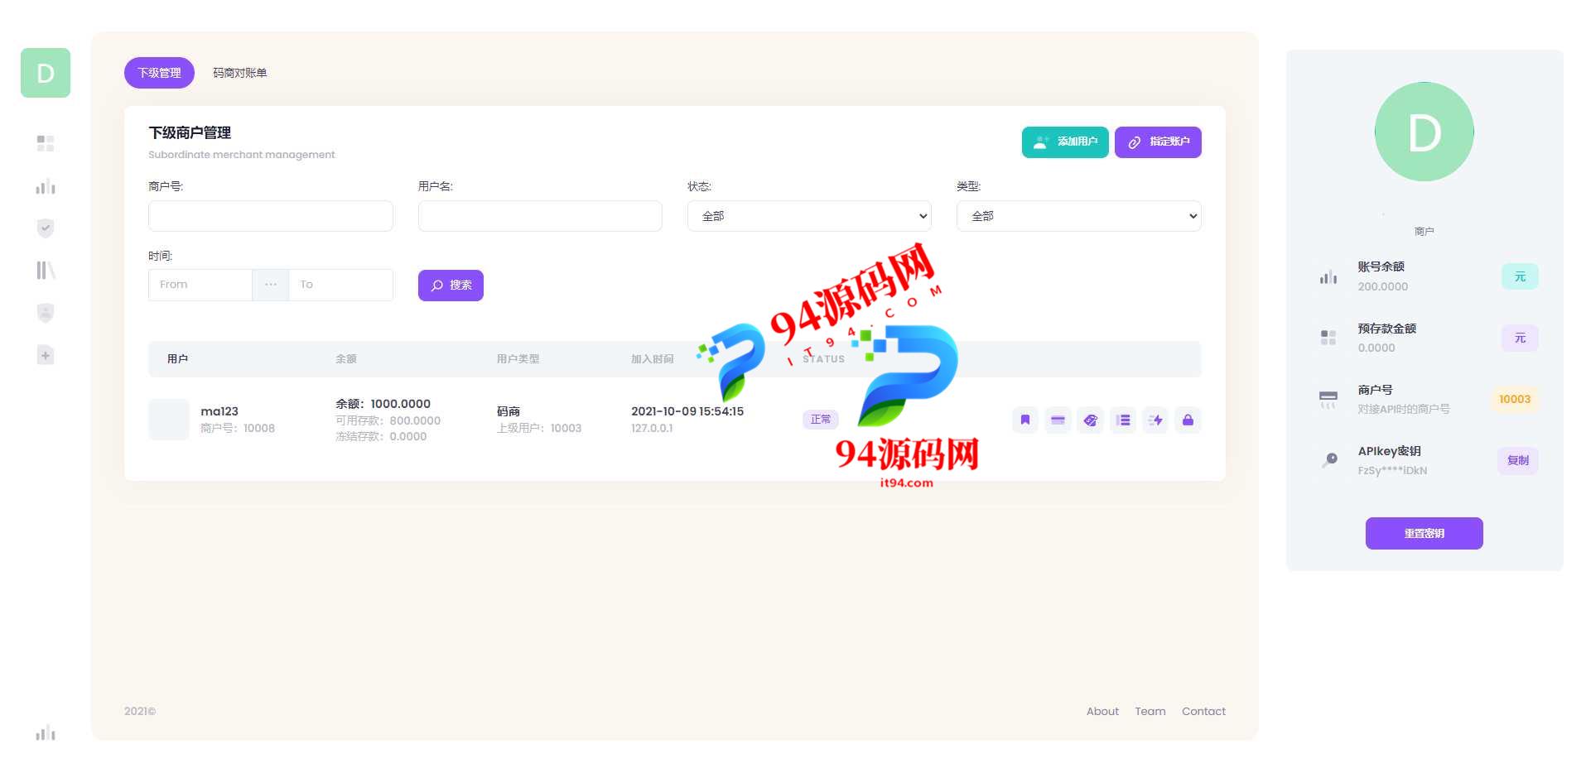Click the 搜索 button
The height and width of the screenshot is (773, 1586).
[x=451, y=286]
